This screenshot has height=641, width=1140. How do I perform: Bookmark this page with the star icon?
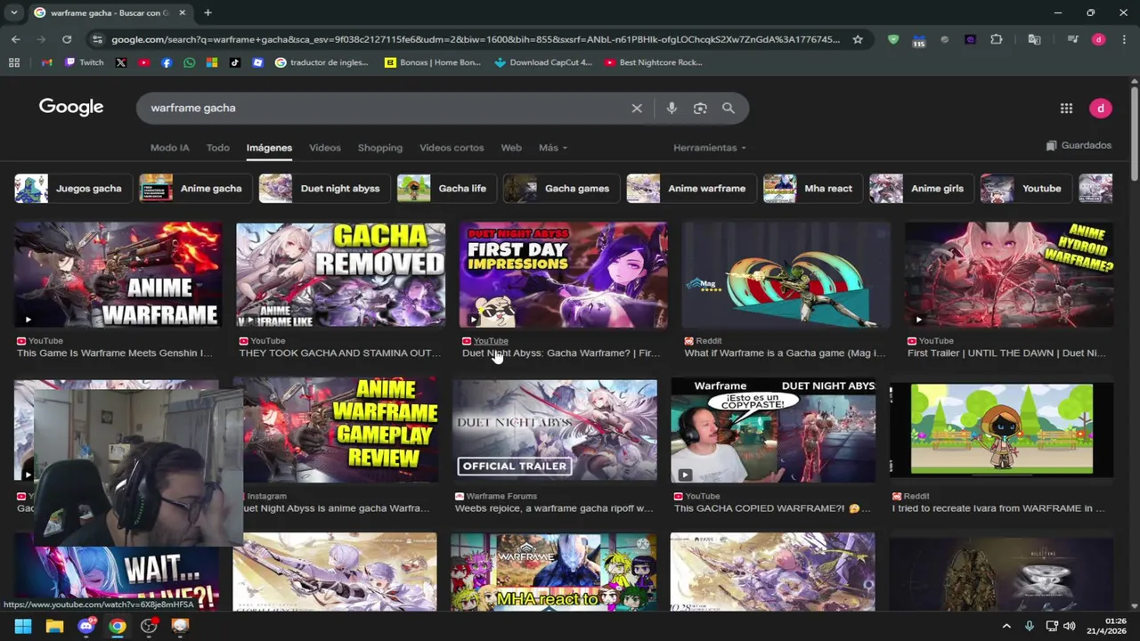858,39
